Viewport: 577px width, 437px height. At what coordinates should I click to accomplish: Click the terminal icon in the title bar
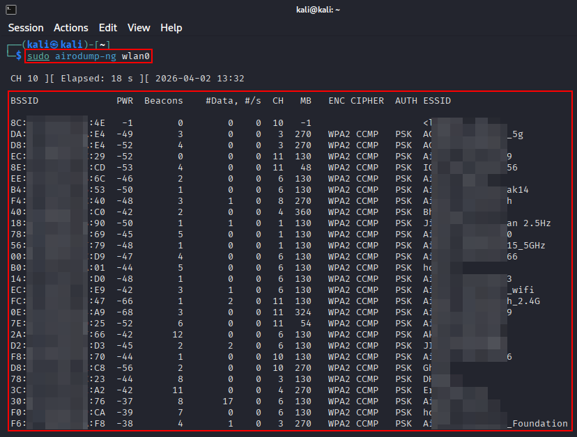pyautogui.click(x=8, y=9)
